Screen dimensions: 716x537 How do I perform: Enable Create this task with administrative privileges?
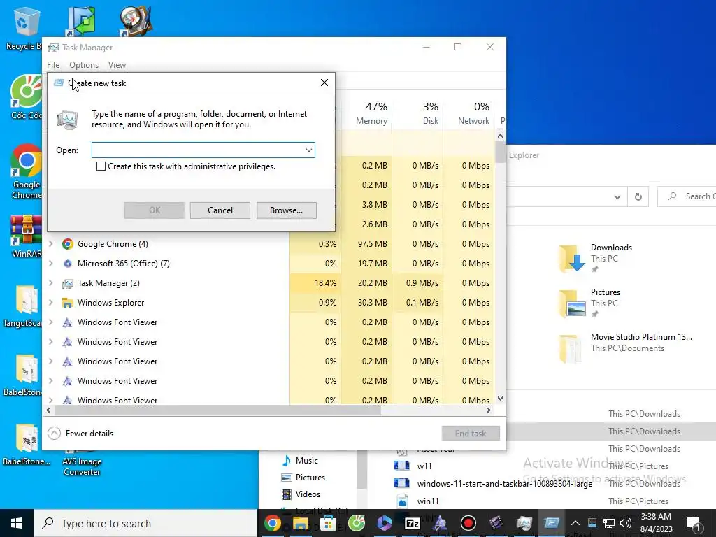[101, 166]
